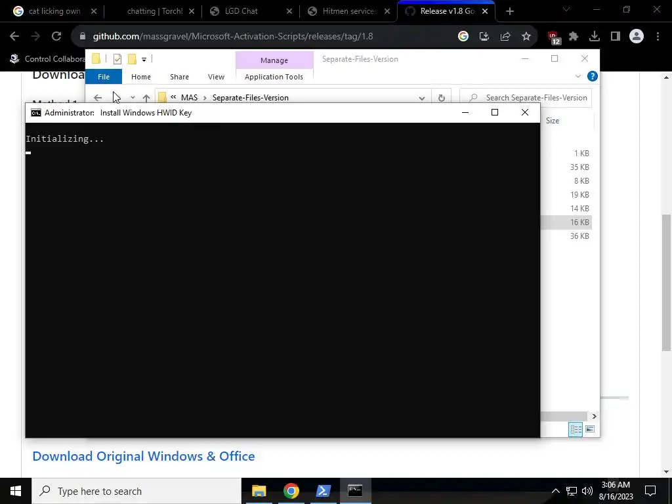Open Customize Quick Access Toolbar dropdown

tap(144, 60)
